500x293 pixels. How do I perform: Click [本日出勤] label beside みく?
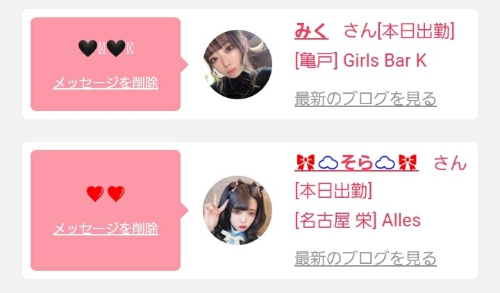click(416, 31)
